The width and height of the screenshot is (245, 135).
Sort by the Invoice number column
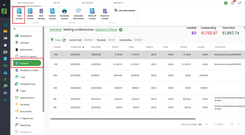pos(57,47)
